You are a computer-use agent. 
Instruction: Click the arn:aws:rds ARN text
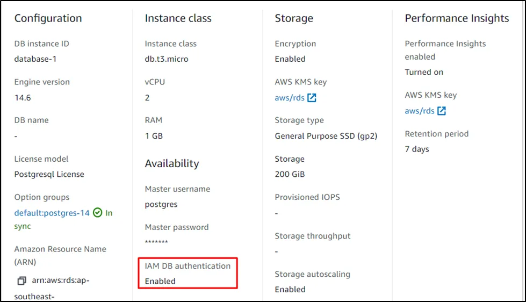61,281
